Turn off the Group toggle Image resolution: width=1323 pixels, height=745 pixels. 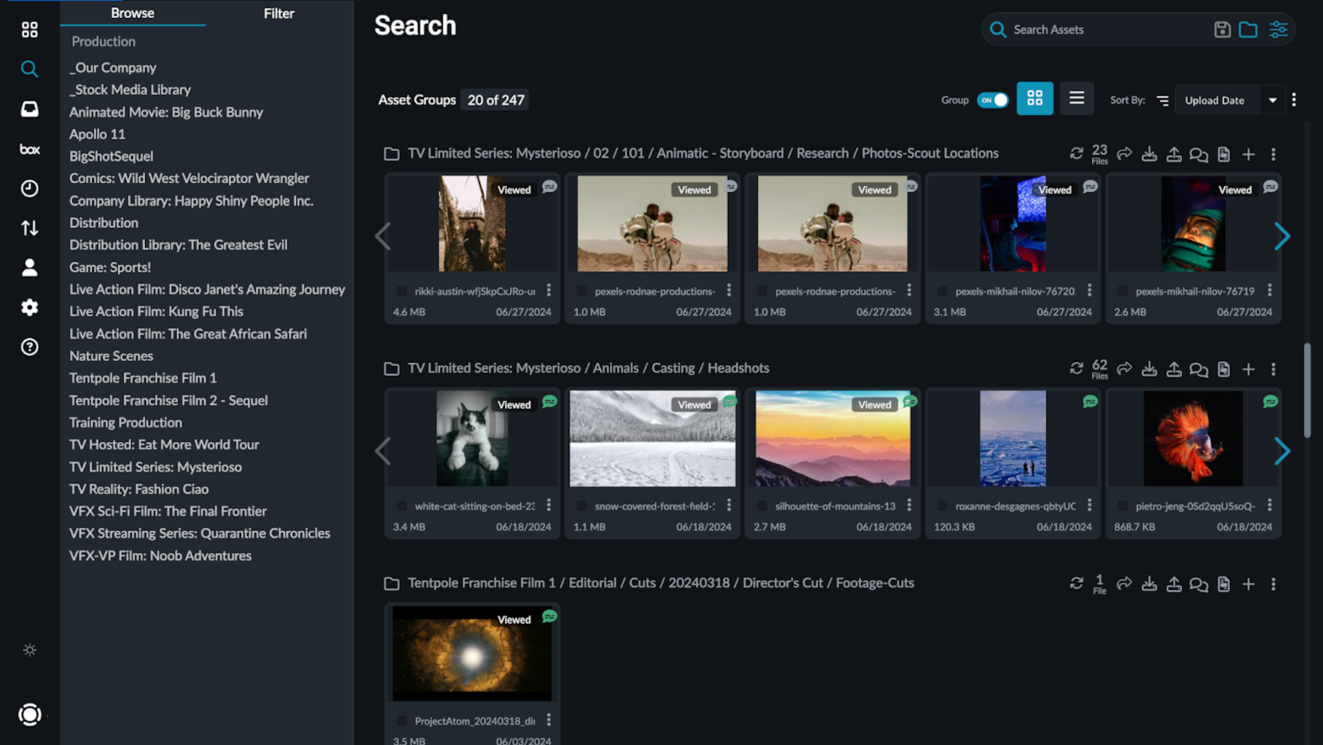pos(993,100)
